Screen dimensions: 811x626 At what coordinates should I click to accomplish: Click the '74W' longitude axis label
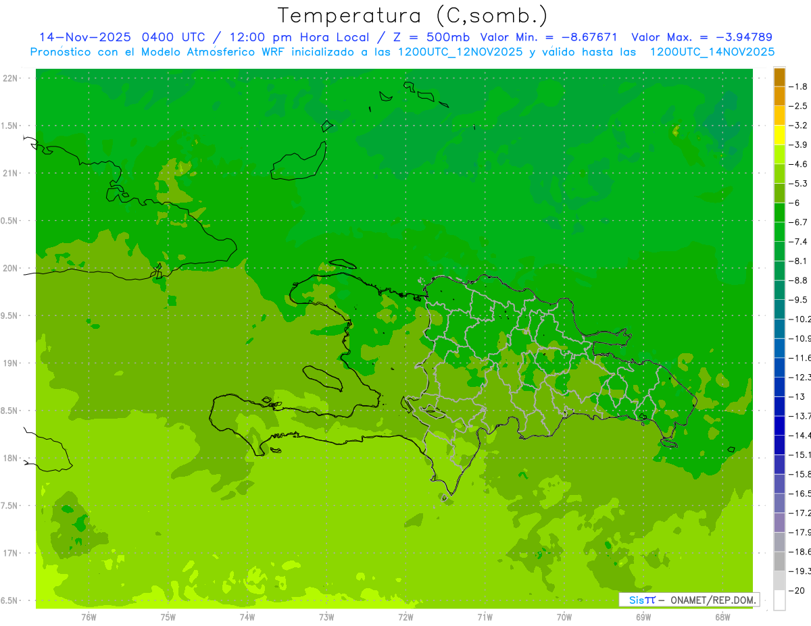(x=247, y=617)
